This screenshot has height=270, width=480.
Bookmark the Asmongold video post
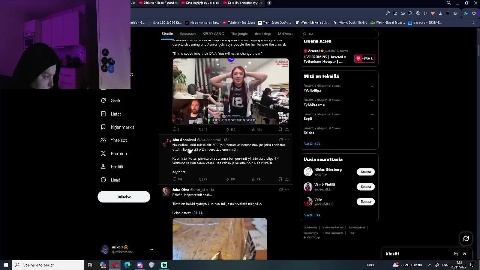[x=280, y=129]
